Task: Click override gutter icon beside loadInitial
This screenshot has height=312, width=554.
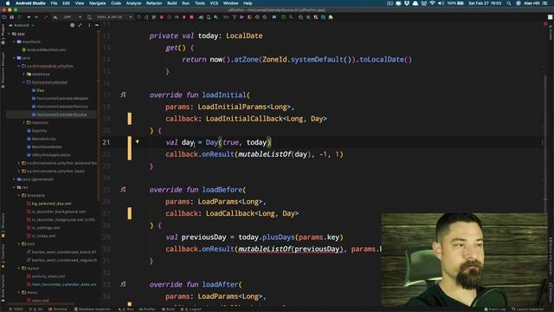Action: 123,94
